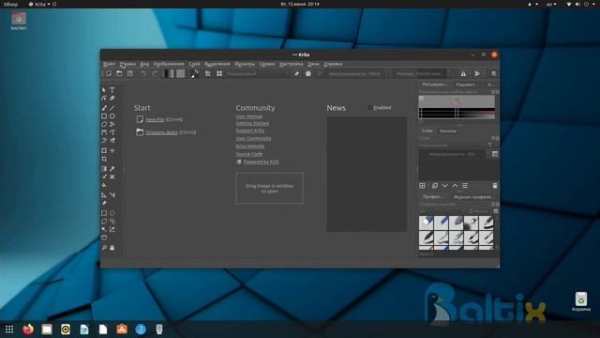The width and height of the screenshot is (600, 338).
Task: Select the Crop tool
Action: click(104, 159)
